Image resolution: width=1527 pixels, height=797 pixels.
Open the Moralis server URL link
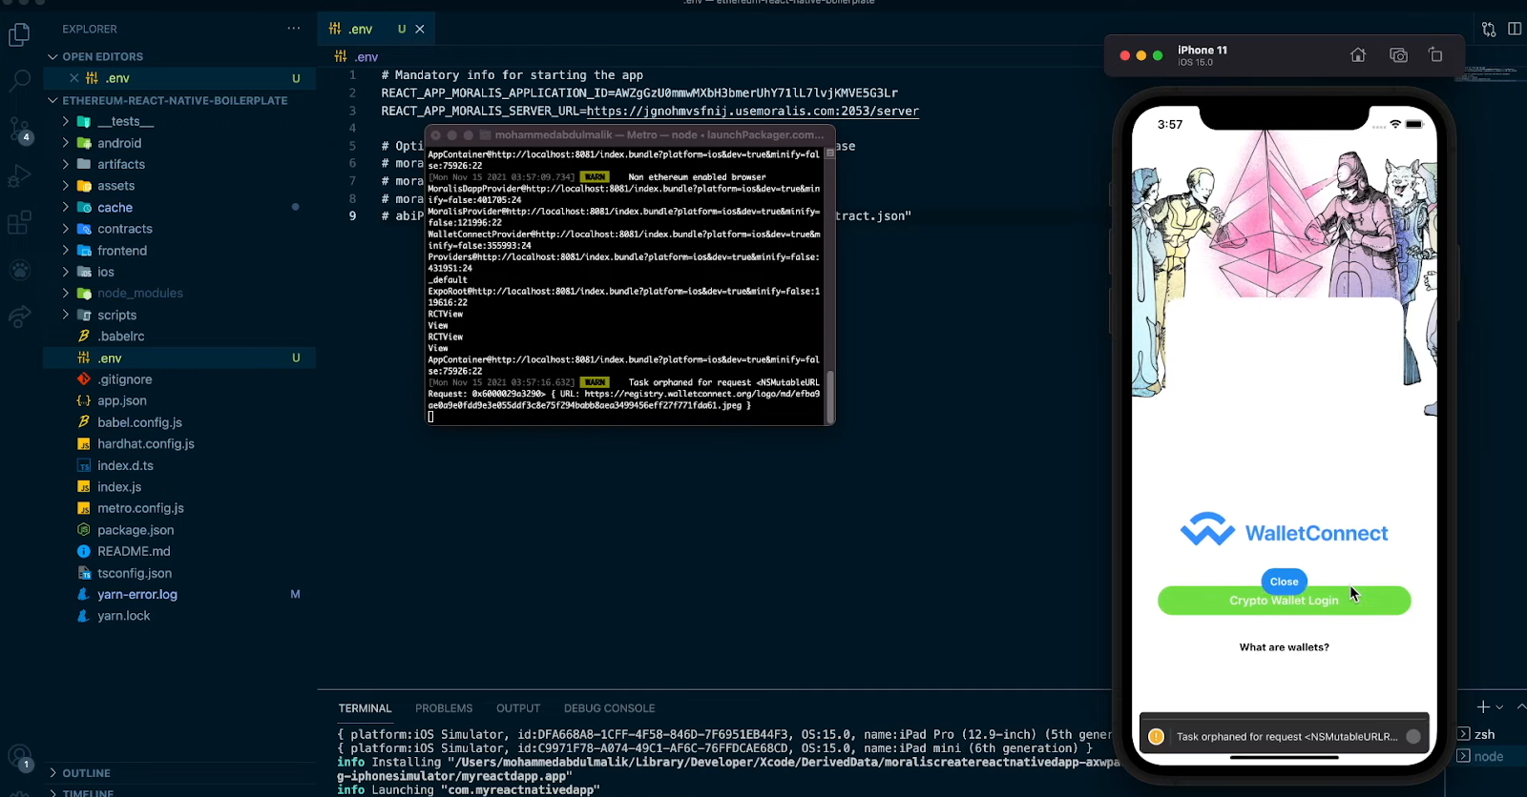tap(753, 111)
